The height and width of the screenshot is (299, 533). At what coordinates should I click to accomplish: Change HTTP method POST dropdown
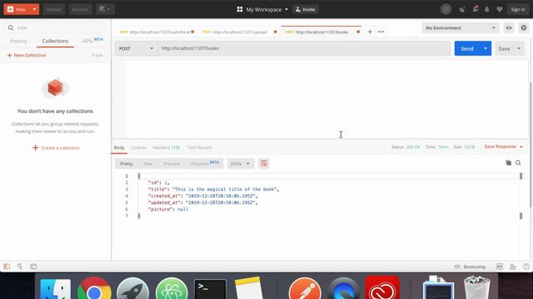136,48
